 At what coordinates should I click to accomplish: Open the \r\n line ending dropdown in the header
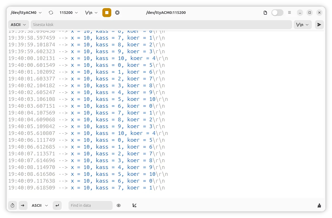click(x=91, y=13)
